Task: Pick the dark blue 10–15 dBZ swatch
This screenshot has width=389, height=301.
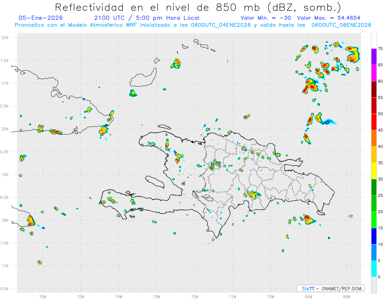Action: click(374, 236)
